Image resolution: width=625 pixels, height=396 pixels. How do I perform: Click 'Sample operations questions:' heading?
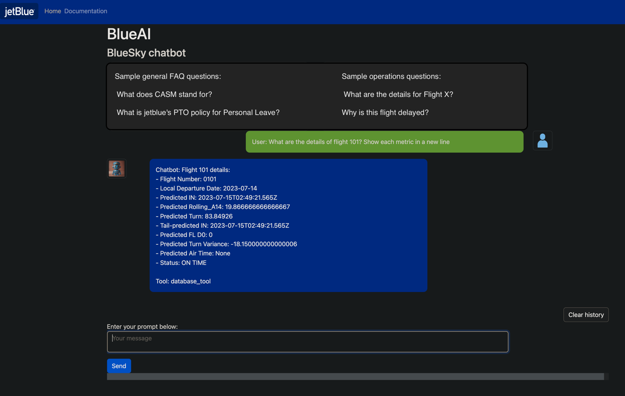391,76
